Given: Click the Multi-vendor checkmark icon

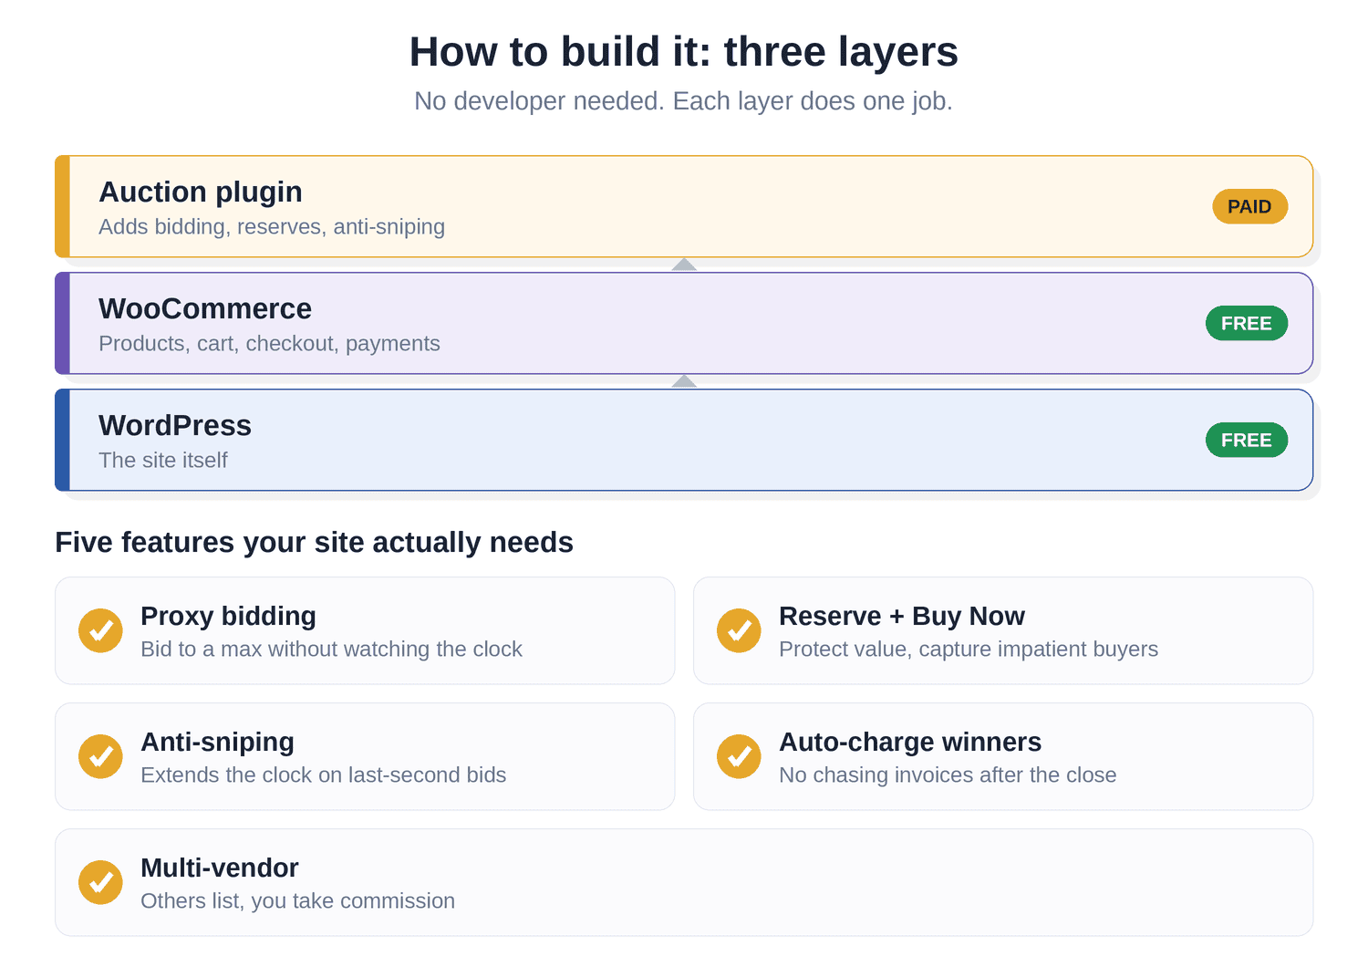Looking at the screenshot, I should pyautogui.click(x=100, y=882).
